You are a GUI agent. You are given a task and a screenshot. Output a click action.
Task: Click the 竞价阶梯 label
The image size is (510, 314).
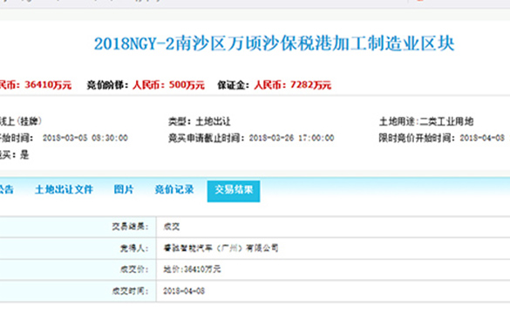tap(107, 85)
